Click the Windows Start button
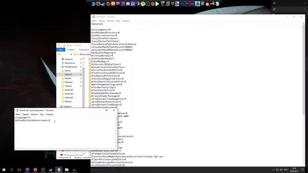This screenshot has height=173, width=308. pos(4,170)
